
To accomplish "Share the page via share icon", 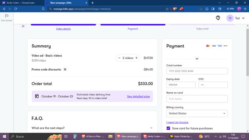I will click(167, 9).
